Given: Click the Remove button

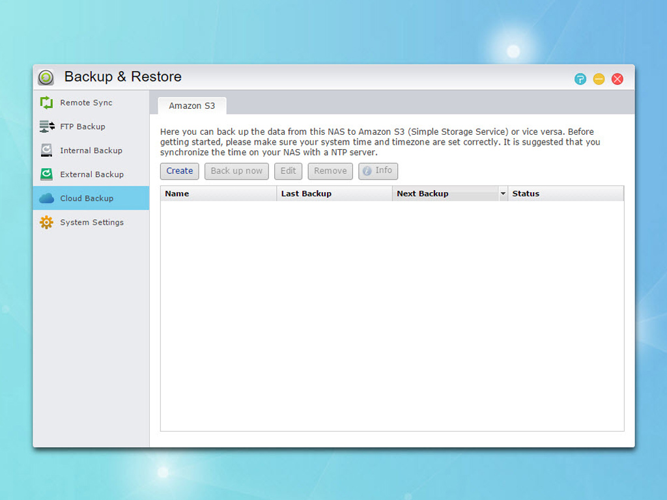Looking at the screenshot, I should click(330, 171).
